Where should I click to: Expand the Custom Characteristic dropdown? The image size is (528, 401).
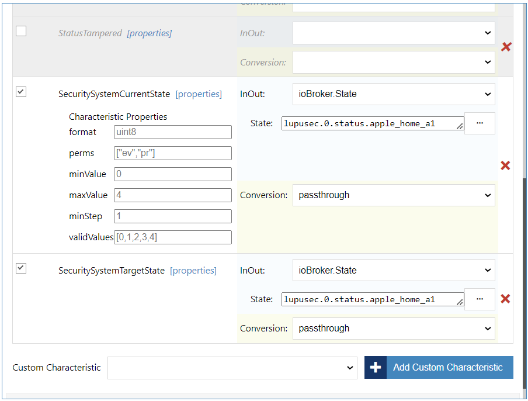click(232, 368)
